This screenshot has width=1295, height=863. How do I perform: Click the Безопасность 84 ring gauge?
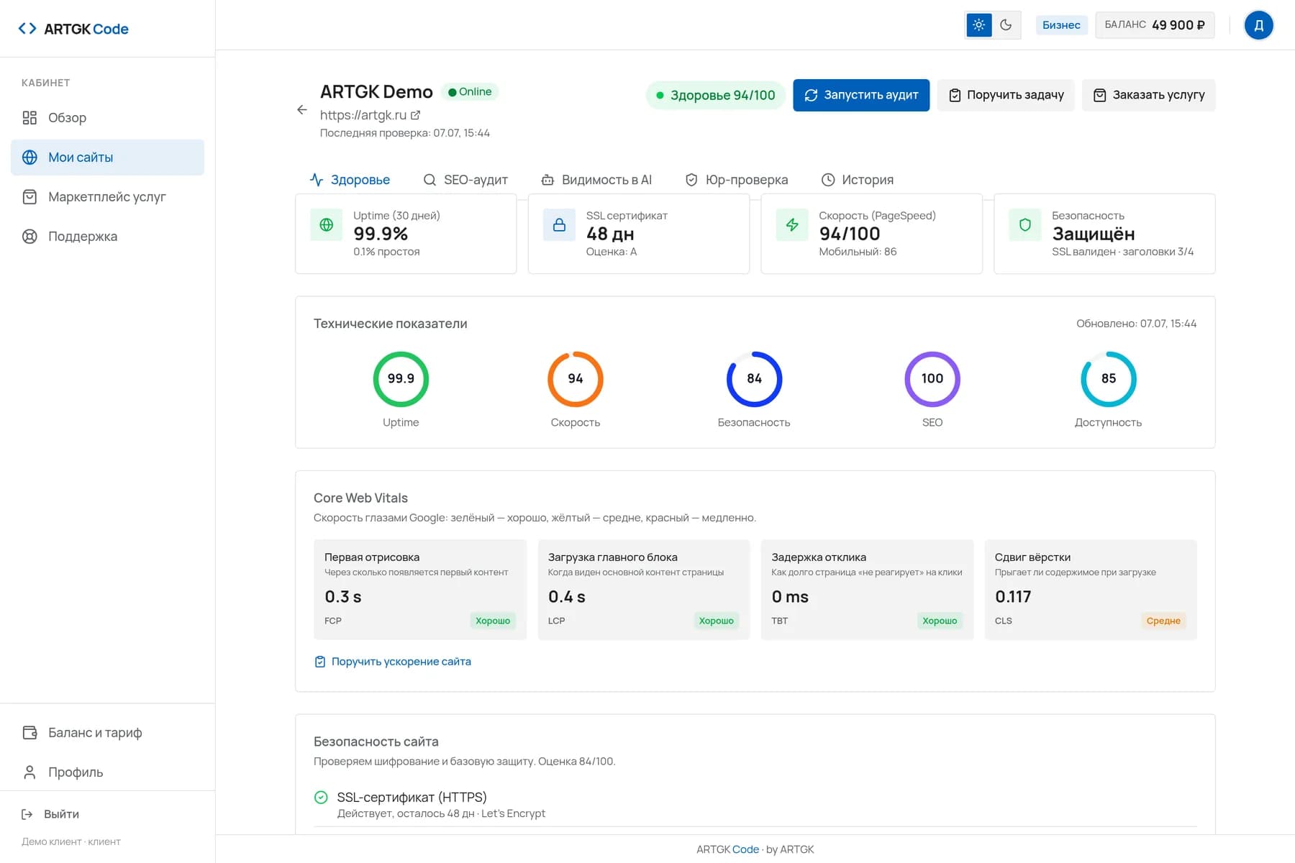[x=754, y=379]
